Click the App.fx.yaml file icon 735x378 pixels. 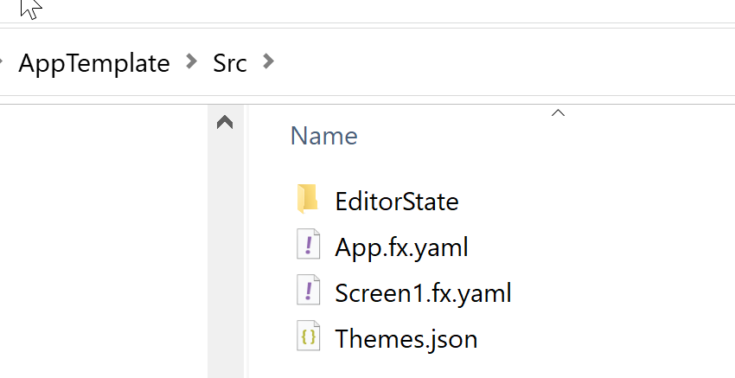[308, 244]
